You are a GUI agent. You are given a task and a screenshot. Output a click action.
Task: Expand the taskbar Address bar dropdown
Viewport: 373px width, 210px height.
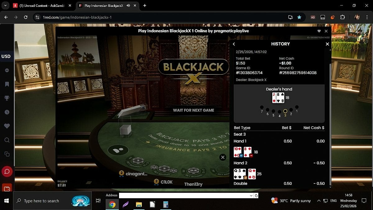click(251, 196)
